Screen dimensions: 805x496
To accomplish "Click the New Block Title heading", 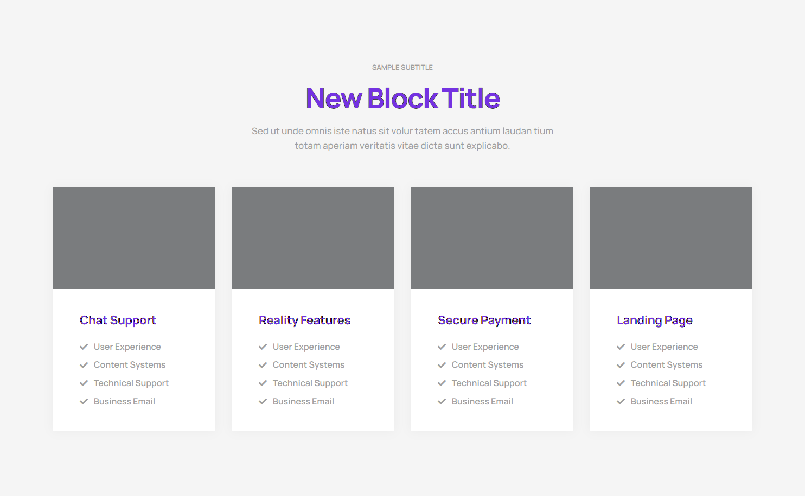I will tap(403, 99).
